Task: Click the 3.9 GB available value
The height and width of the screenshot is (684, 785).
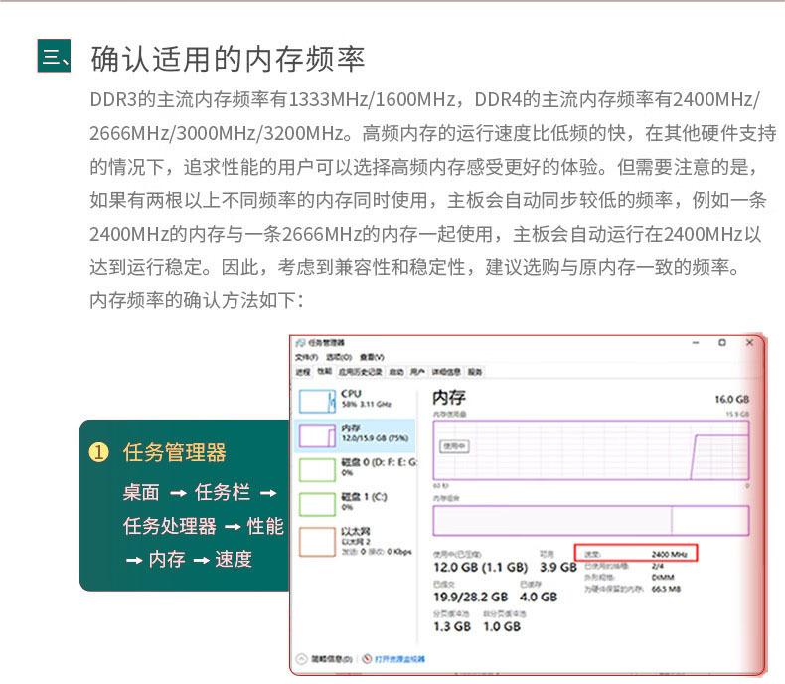Action: (558, 567)
